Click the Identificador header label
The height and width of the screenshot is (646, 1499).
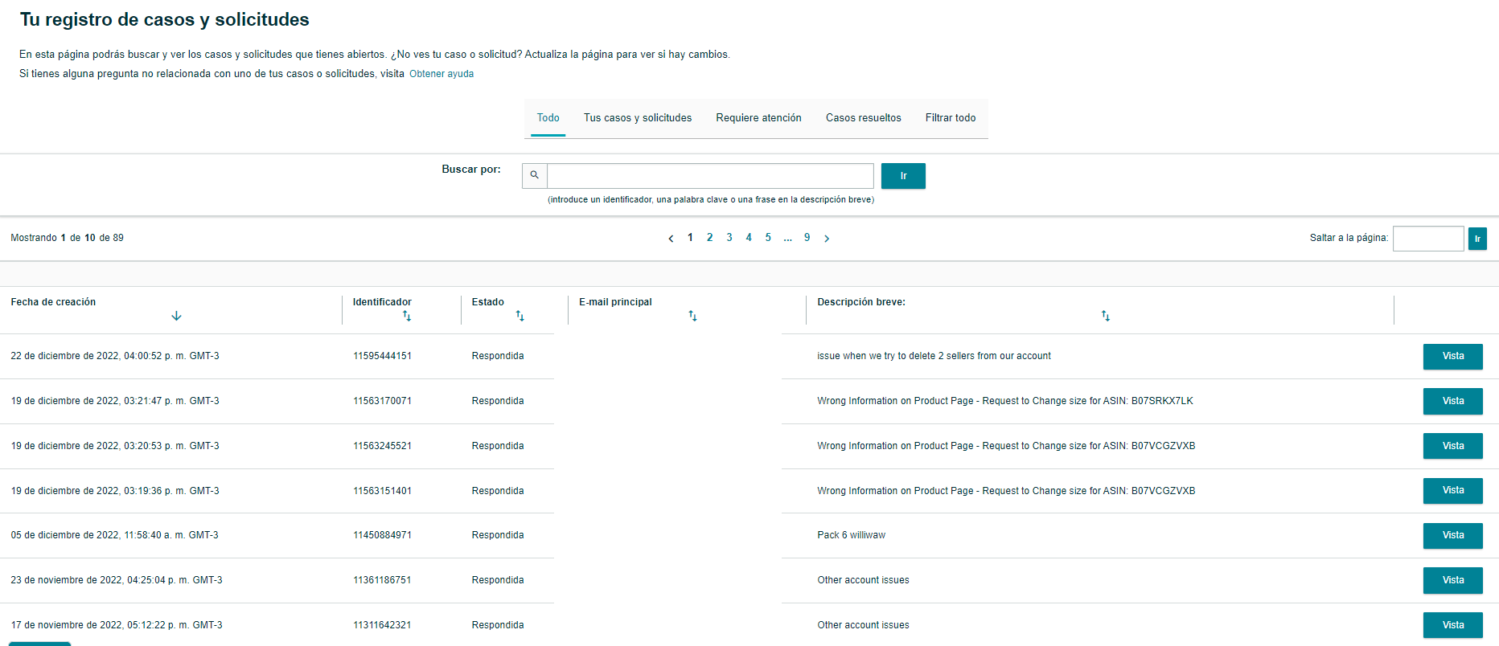tap(382, 302)
